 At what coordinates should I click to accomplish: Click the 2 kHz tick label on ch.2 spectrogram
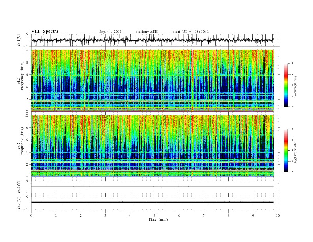coord(27,164)
